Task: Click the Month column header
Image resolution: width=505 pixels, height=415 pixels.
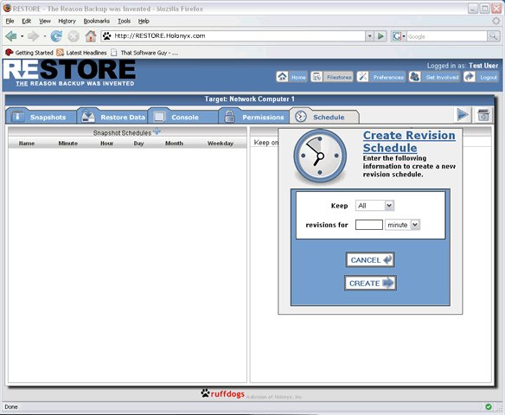Action: click(174, 144)
